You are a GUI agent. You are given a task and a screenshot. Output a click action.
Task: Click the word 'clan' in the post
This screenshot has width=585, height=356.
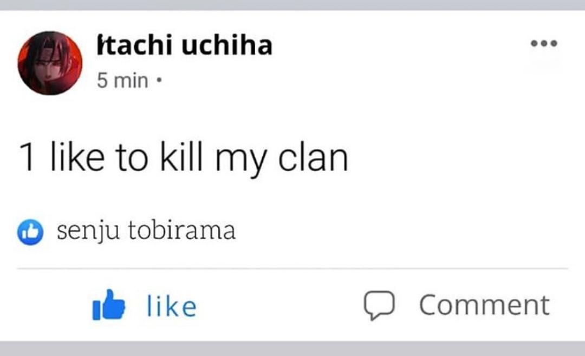point(313,157)
